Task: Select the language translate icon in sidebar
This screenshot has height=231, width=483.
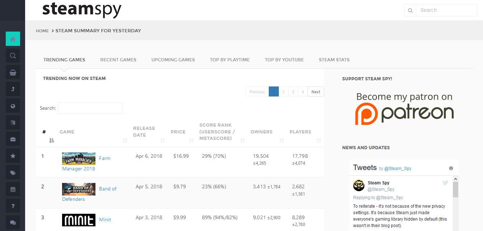Action: [13, 122]
